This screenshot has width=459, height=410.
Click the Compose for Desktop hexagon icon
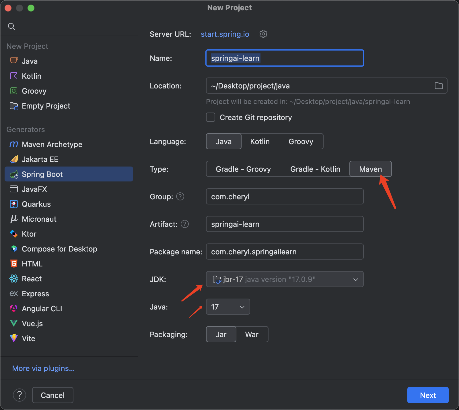point(14,249)
